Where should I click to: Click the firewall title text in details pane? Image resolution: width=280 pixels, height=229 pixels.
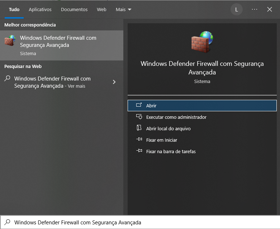pos(202,68)
